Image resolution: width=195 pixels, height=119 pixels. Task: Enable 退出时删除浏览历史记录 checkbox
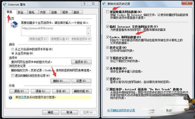click(x=13, y=75)
